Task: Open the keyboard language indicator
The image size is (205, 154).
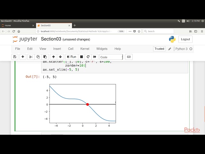Action: point(183,21)
